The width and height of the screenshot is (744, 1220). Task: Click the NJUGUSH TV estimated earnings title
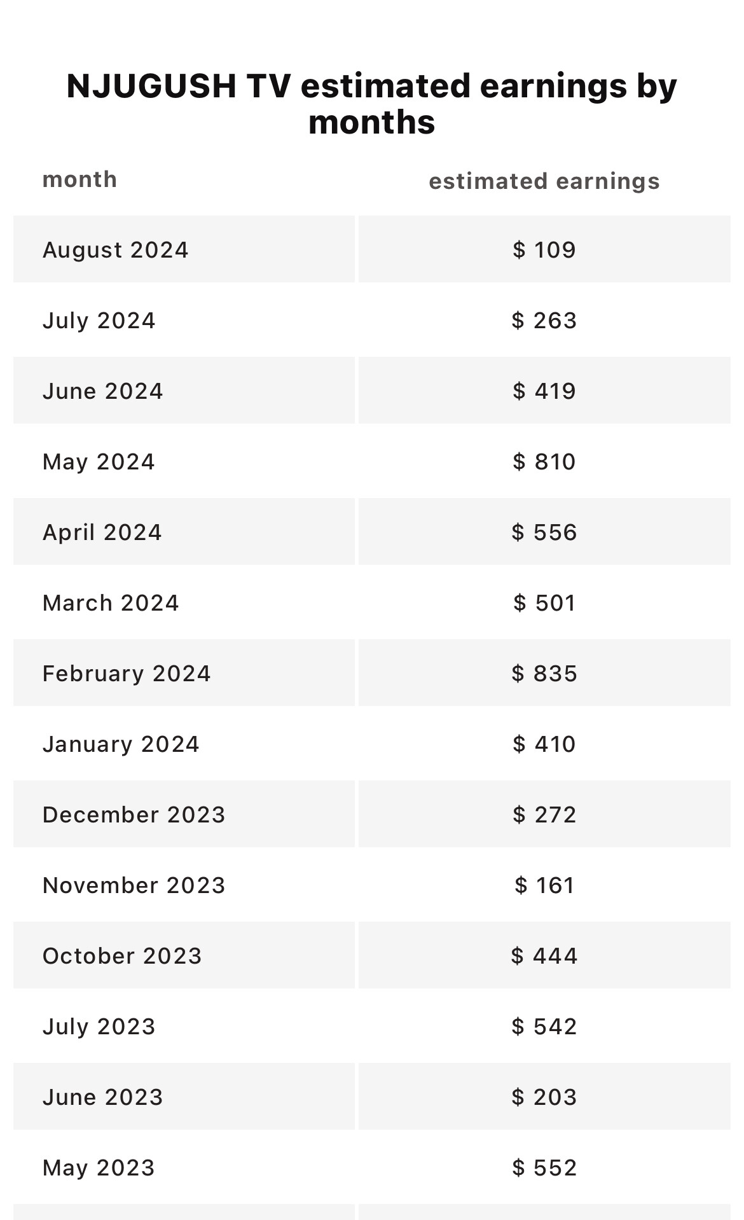click(372, 104)
